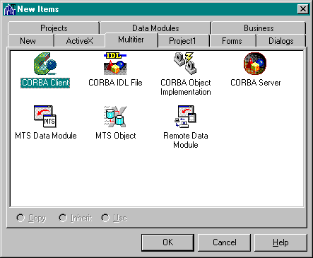Screen dimensions: 313x258
Task: Click the Remote Data Module label
Action: [186, 140]
